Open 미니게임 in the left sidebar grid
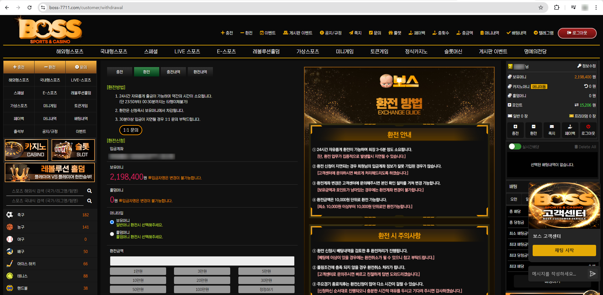 [x=50, y=106]
